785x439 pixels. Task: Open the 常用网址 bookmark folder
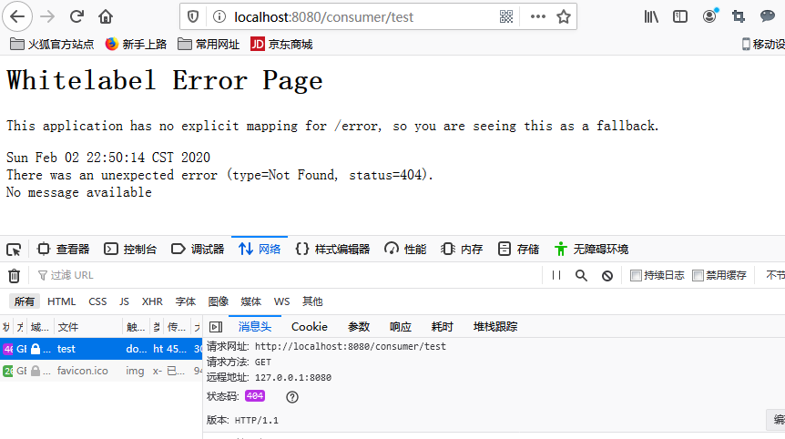click(209, 45)
